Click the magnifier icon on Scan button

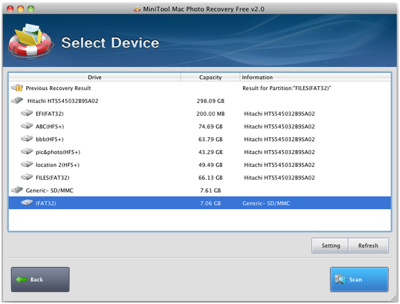[340, 279]
